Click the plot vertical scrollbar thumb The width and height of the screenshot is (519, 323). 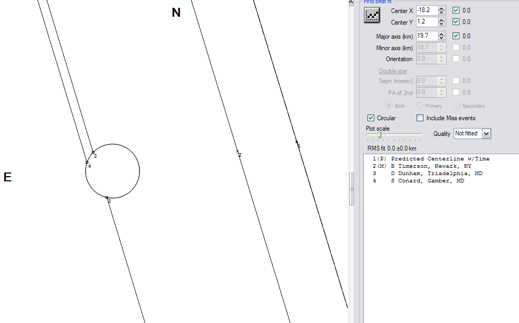click(352, 189)
